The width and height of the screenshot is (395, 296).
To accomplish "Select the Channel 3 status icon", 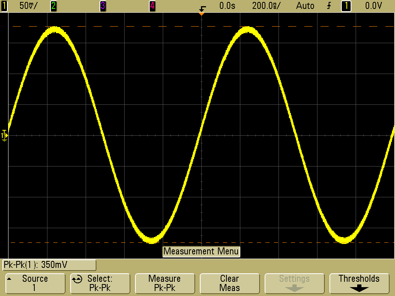I will pyautogui.click(x=103, y=6).
